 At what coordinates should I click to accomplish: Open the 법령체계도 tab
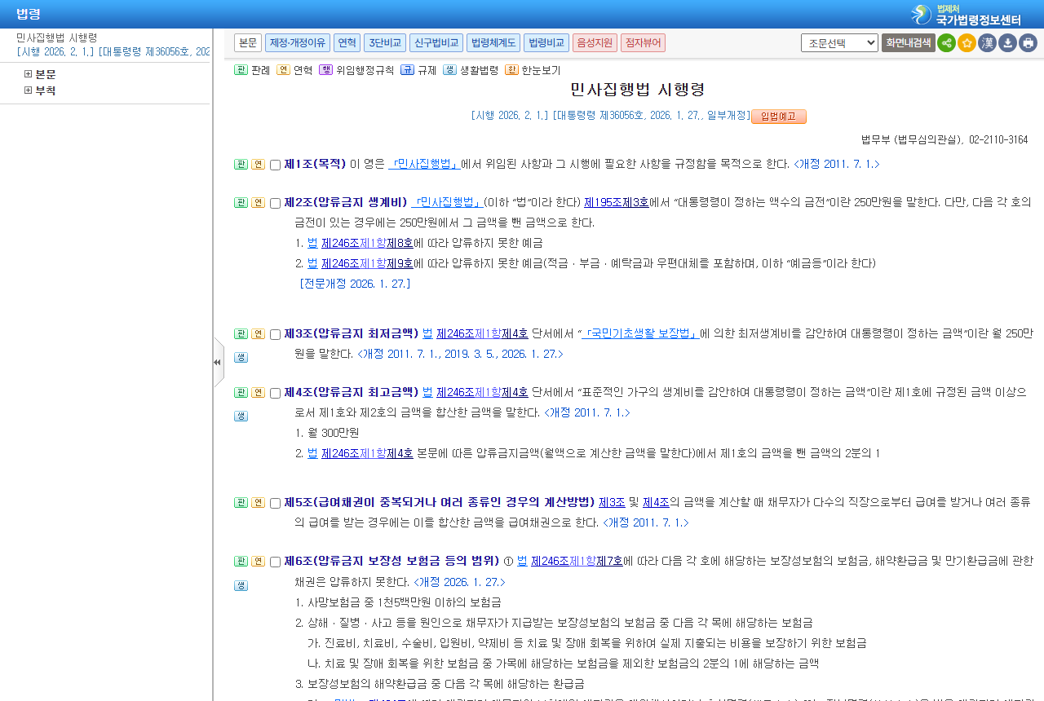point(493,42)
